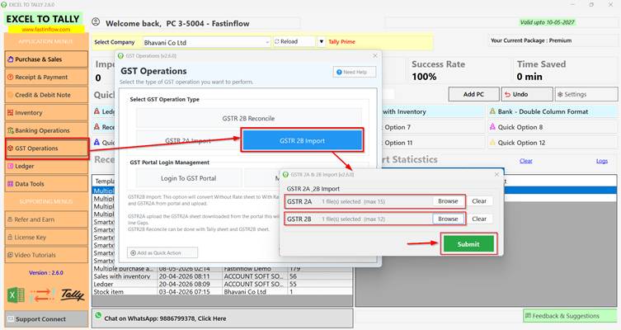Click the Success Rate 100% card
Image resolution: width=621 pixels, height=330 pixels.
[x=459, y=70]
